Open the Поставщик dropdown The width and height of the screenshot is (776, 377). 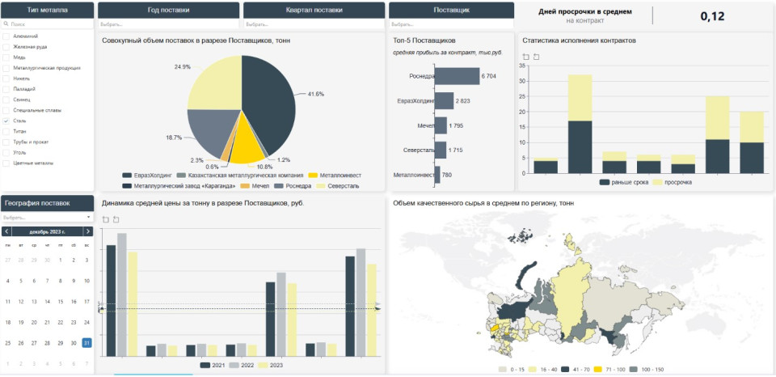pyautogui.click(x=449, y=24)
